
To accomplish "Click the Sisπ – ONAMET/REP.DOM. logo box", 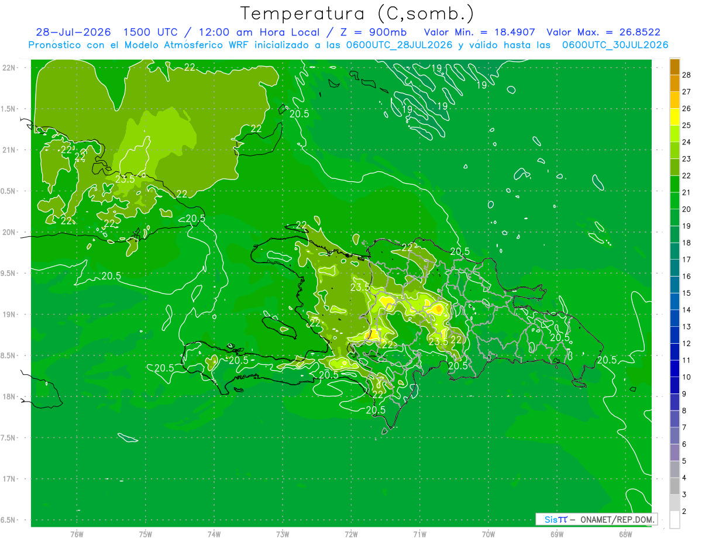I will click(596, 519).
